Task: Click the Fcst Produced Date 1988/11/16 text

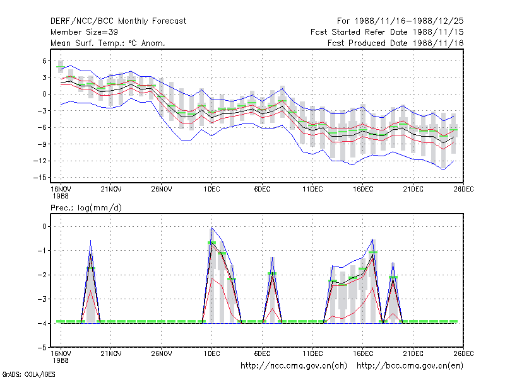Action: [x=396, y=43]
